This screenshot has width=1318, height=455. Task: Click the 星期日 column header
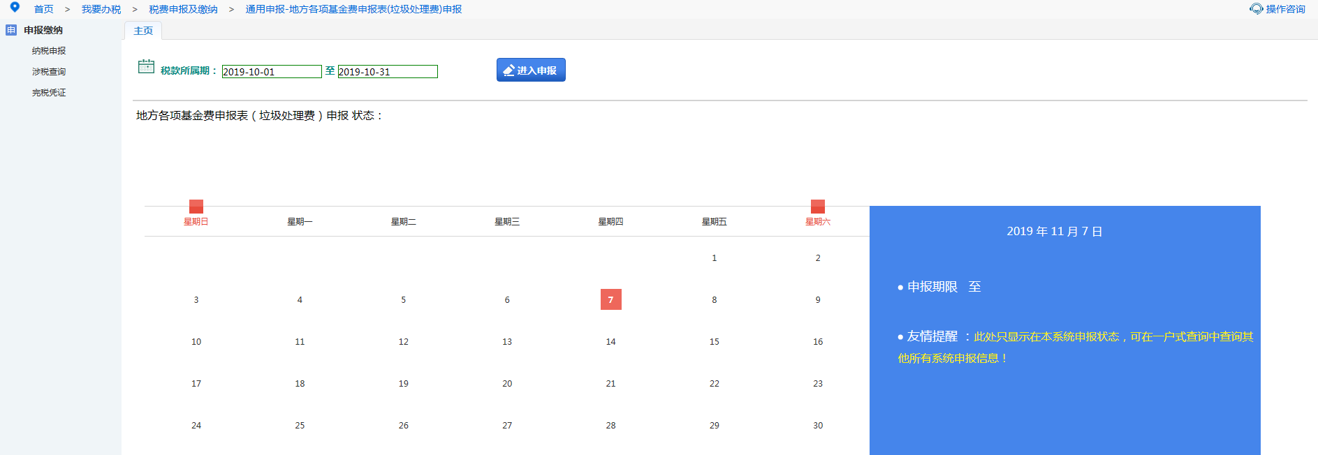(x=196, y=222)
